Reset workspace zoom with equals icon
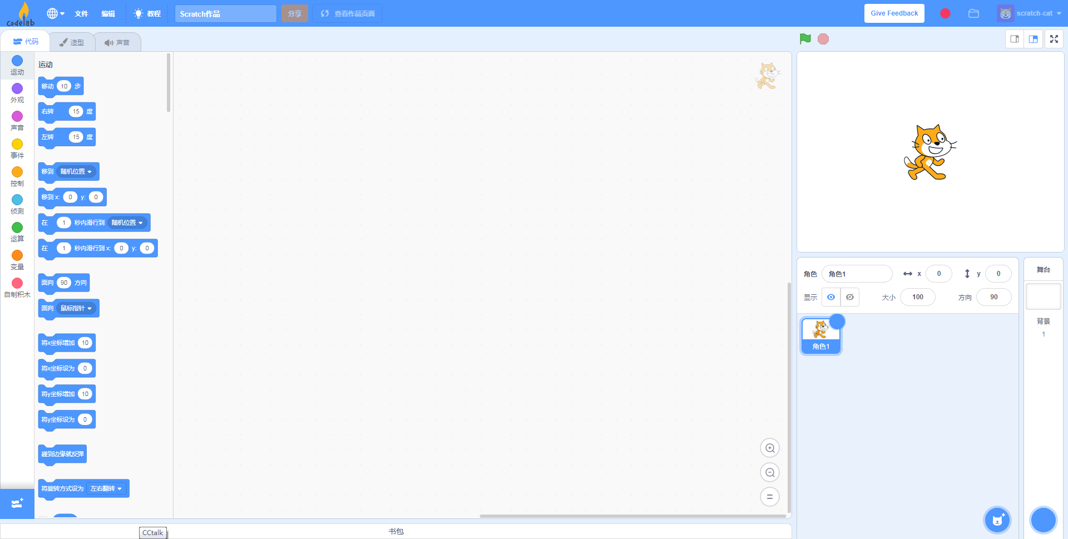The width and height of the screenshot is (1068, 539). 770,497
